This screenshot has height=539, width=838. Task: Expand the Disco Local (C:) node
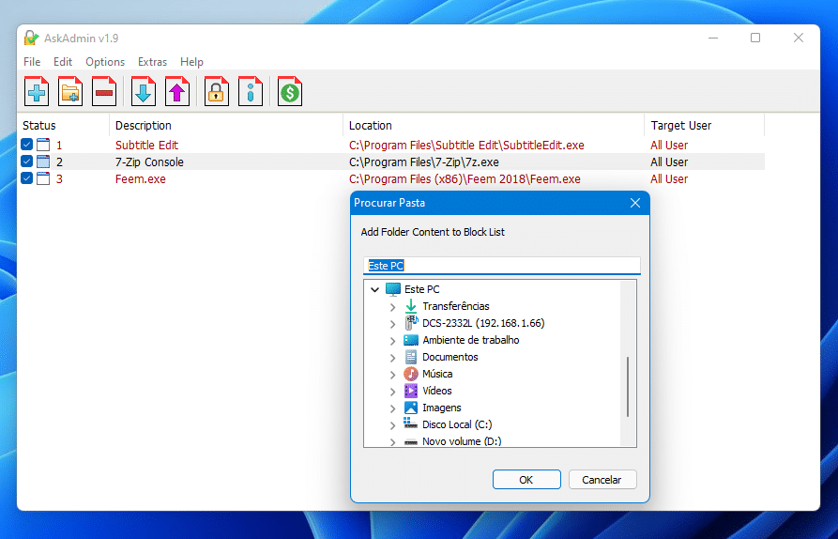[x=393, y=425]
